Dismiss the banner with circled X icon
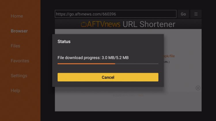The image size is (216, 121). 198,88
